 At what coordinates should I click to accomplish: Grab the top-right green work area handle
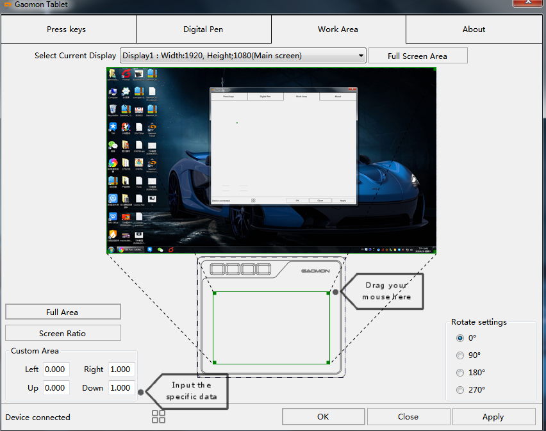tap(328, 293)
